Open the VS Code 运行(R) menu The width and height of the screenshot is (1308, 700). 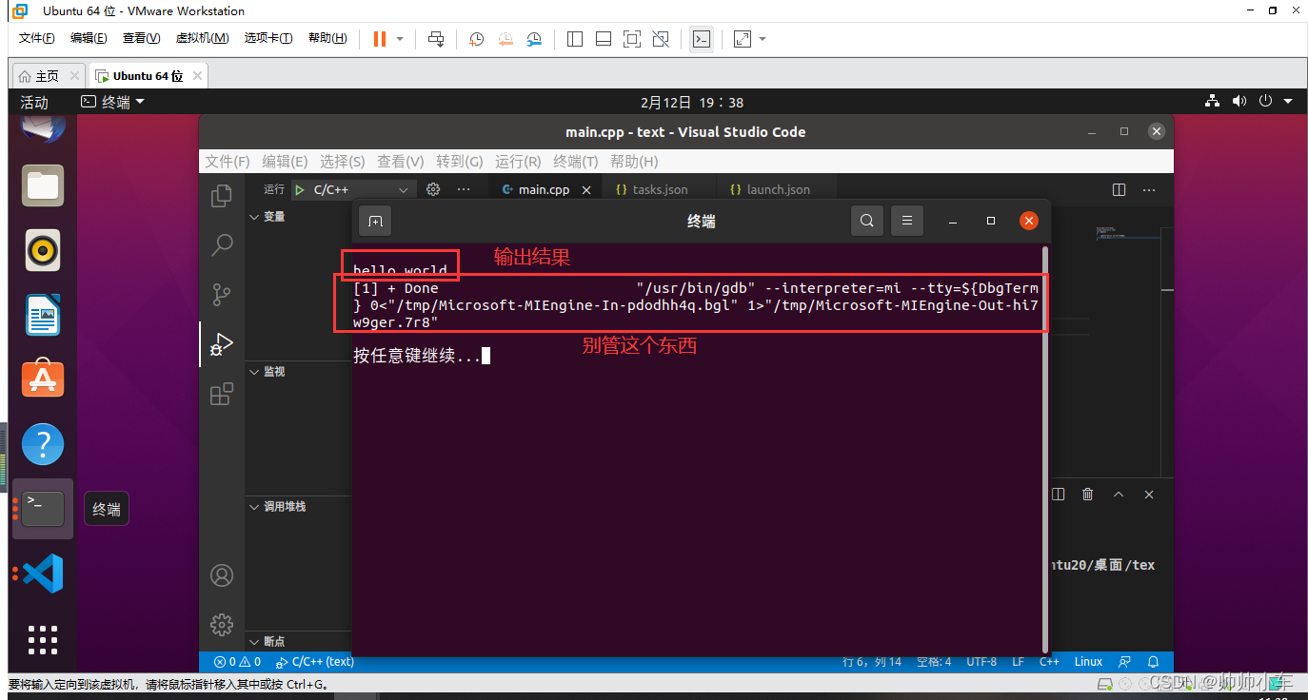click(x=518, y=161)
